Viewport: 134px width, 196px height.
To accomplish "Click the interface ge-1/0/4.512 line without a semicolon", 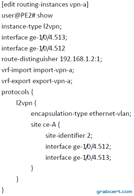I will point(33,48).
